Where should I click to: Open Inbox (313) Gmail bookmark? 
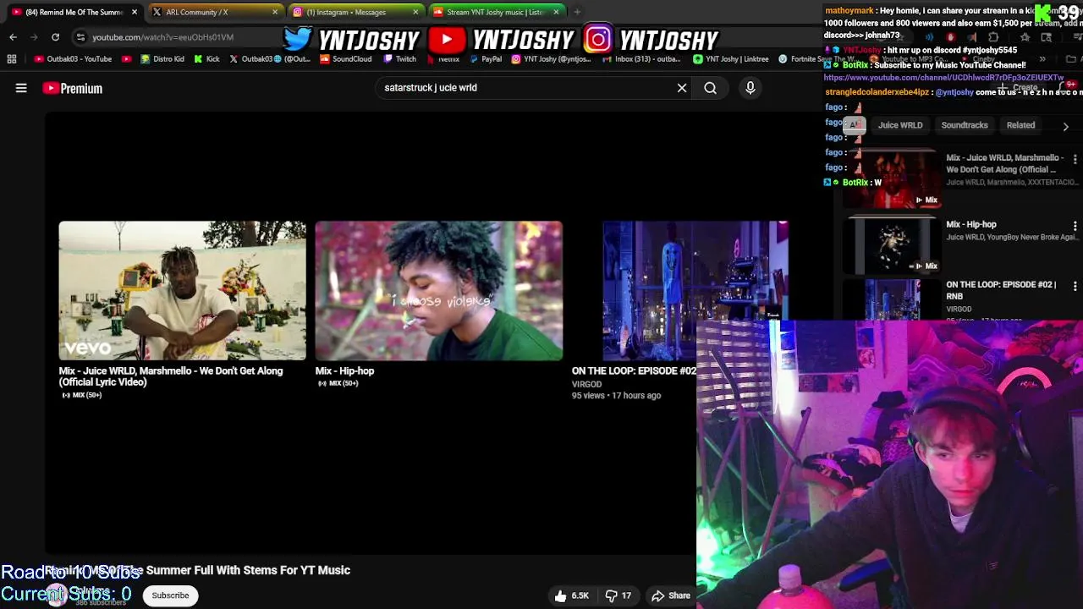pos(641,59)
